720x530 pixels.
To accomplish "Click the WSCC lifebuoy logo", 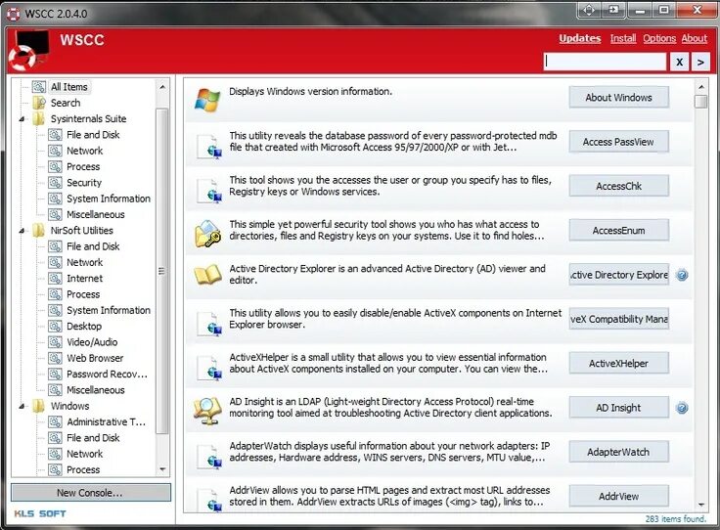I will tap(28, 51).
